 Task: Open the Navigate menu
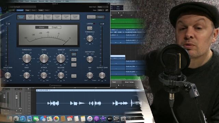pyautogui.click(x=34, y=1)
